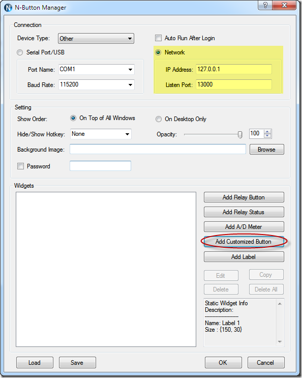Close the N-Button Manager dialog
Viewport: 302px width, 378px height.
[284, 5]
